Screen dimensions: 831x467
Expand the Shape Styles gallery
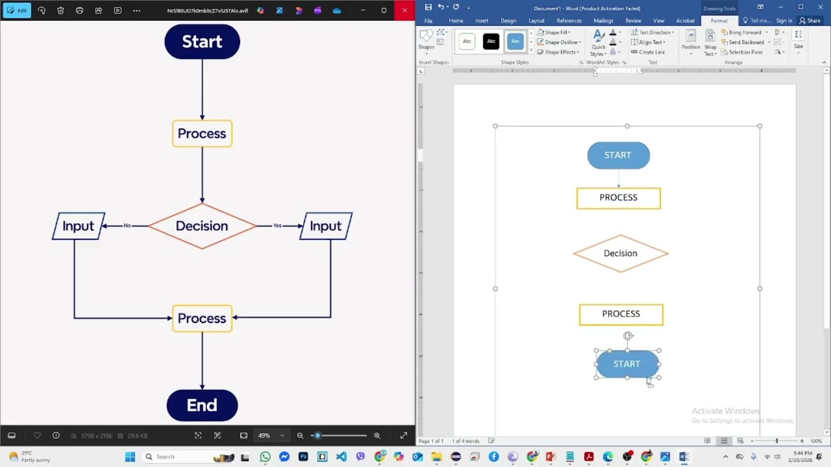(531, 51)
